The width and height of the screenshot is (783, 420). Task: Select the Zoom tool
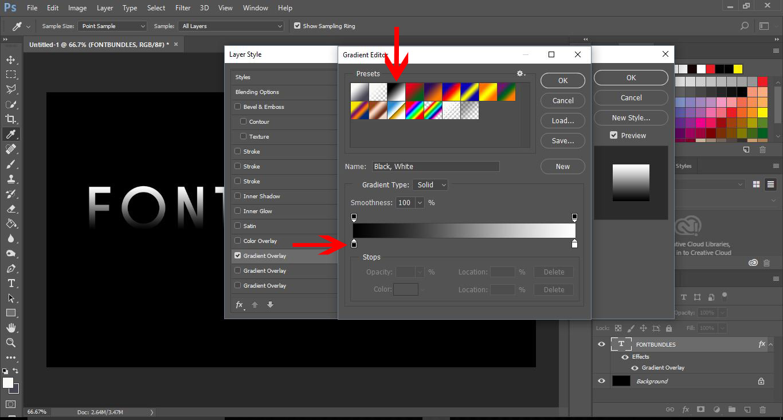coord(11,343)
